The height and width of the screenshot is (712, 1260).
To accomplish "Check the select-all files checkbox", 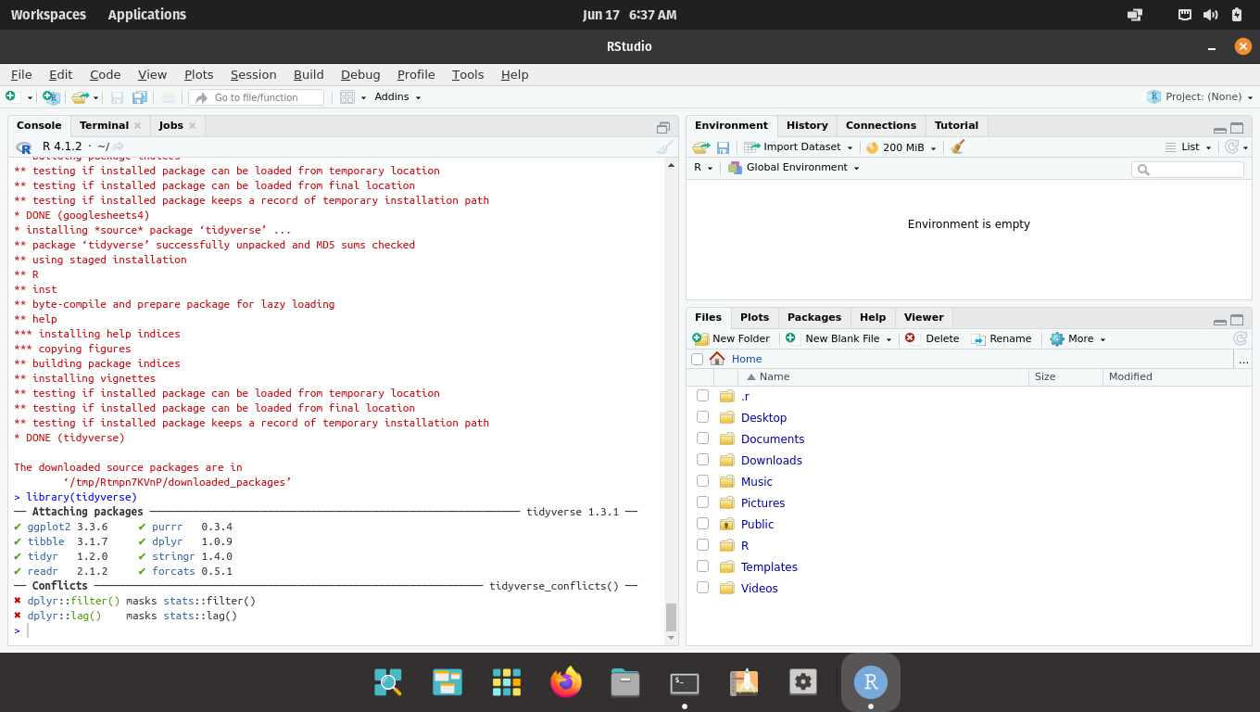I will (697, 359).
